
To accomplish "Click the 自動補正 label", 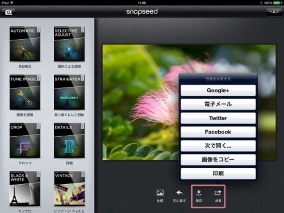I will [x=25, y=67].
